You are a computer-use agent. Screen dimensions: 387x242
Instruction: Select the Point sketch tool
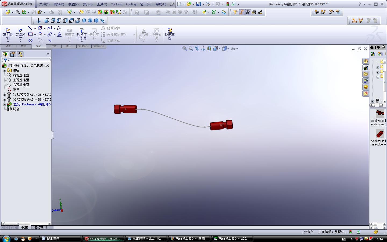[50, 41]
